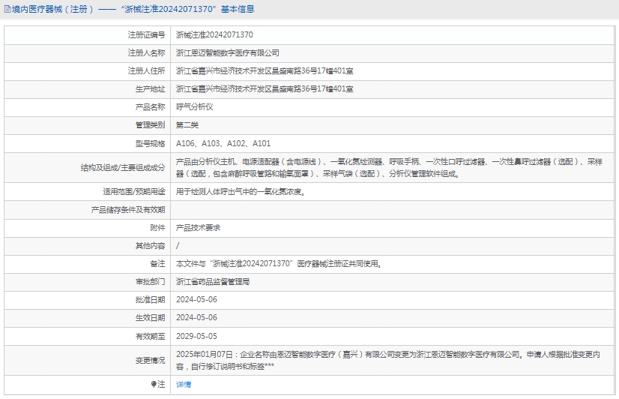Screen dimensions: 619x399
Task: Click attachment value 产品技术要求
Action: point(198,227)
